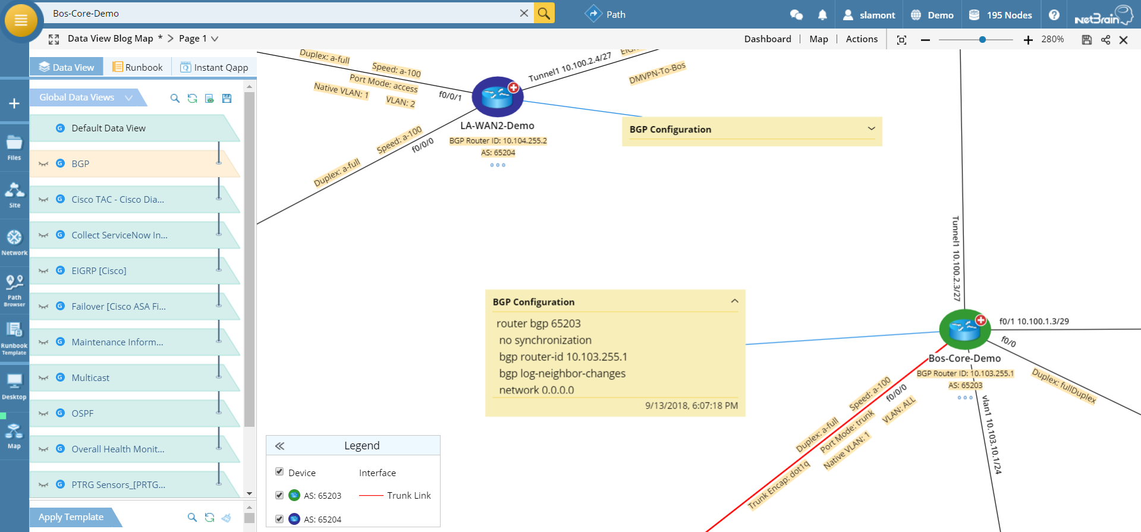Click the red plus badge on LA-WAN2-Demo

tap(513, 88)
